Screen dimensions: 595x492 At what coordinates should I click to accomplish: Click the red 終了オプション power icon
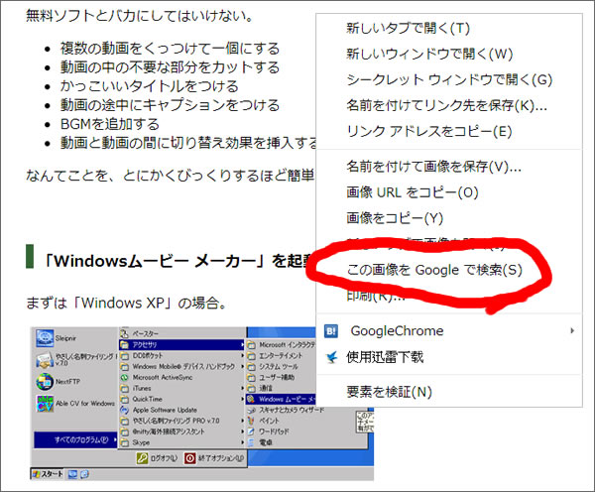tap(191, 458)
